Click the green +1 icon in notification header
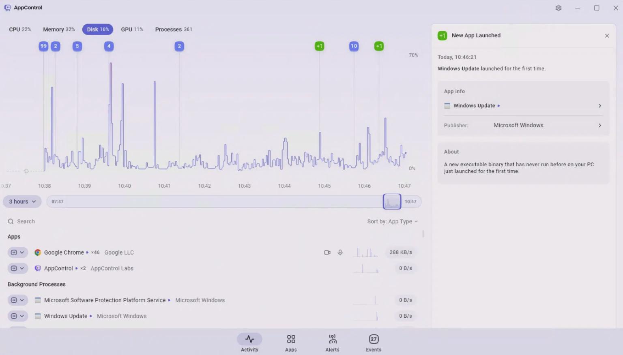 443,36
